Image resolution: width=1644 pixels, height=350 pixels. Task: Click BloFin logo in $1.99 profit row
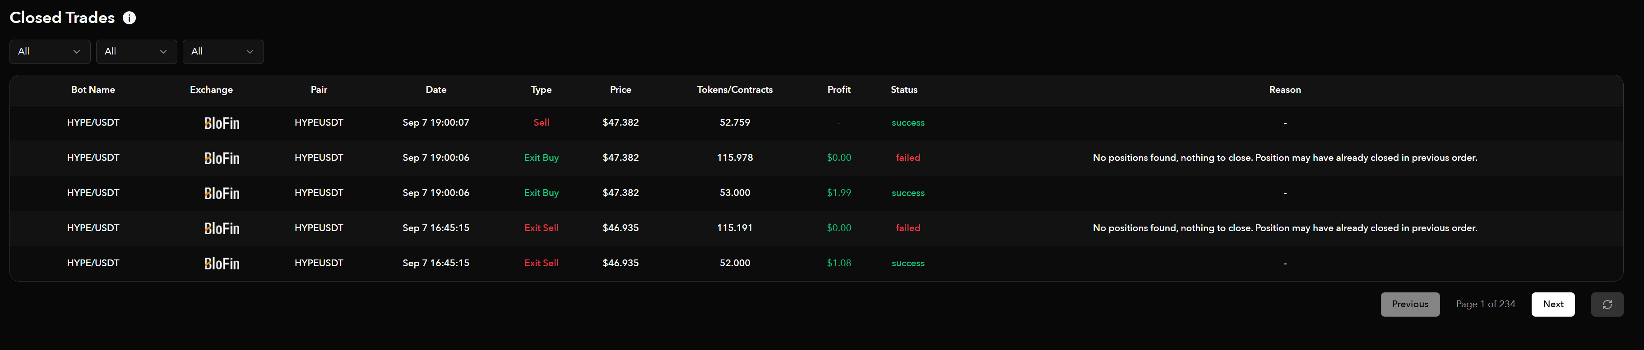coord(222,193)
